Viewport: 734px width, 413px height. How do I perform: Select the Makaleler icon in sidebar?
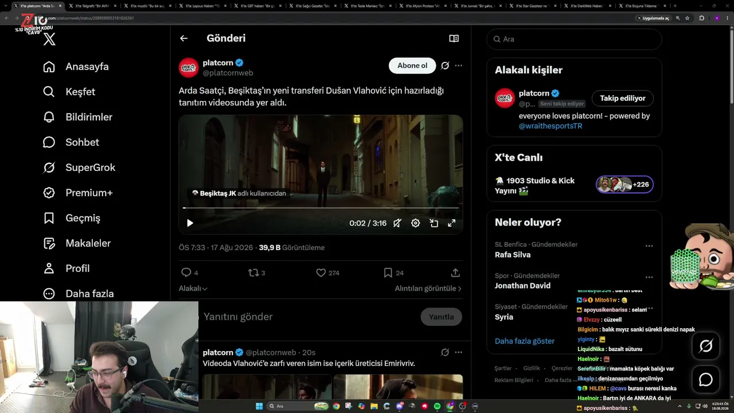pos(49,243)
